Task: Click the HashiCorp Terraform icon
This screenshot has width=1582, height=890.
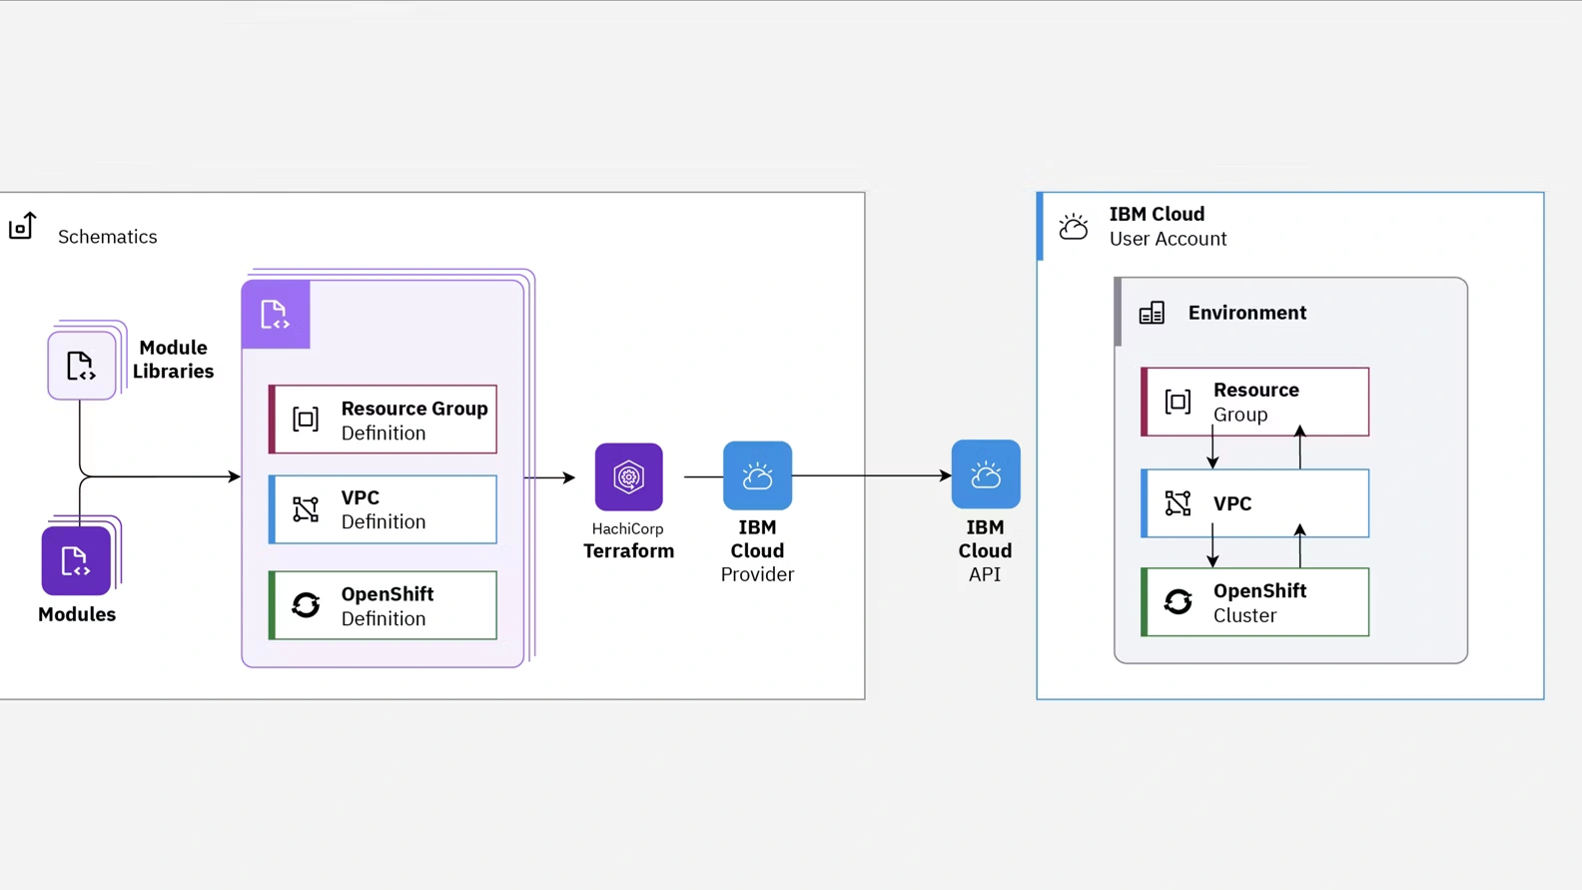Action: [628, 477]
